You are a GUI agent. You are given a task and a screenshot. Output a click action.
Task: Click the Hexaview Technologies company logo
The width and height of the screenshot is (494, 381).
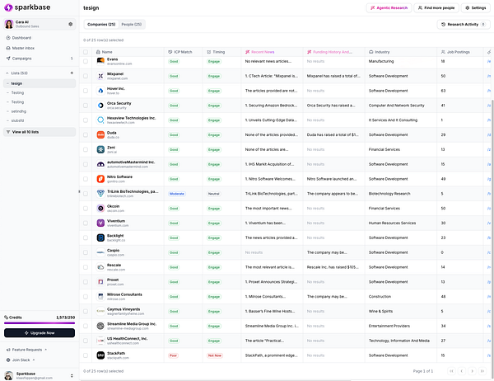pyautogui.click(x=100, y=120)
